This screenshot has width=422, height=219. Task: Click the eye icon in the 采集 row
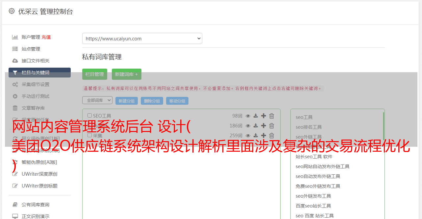point(248,136)
